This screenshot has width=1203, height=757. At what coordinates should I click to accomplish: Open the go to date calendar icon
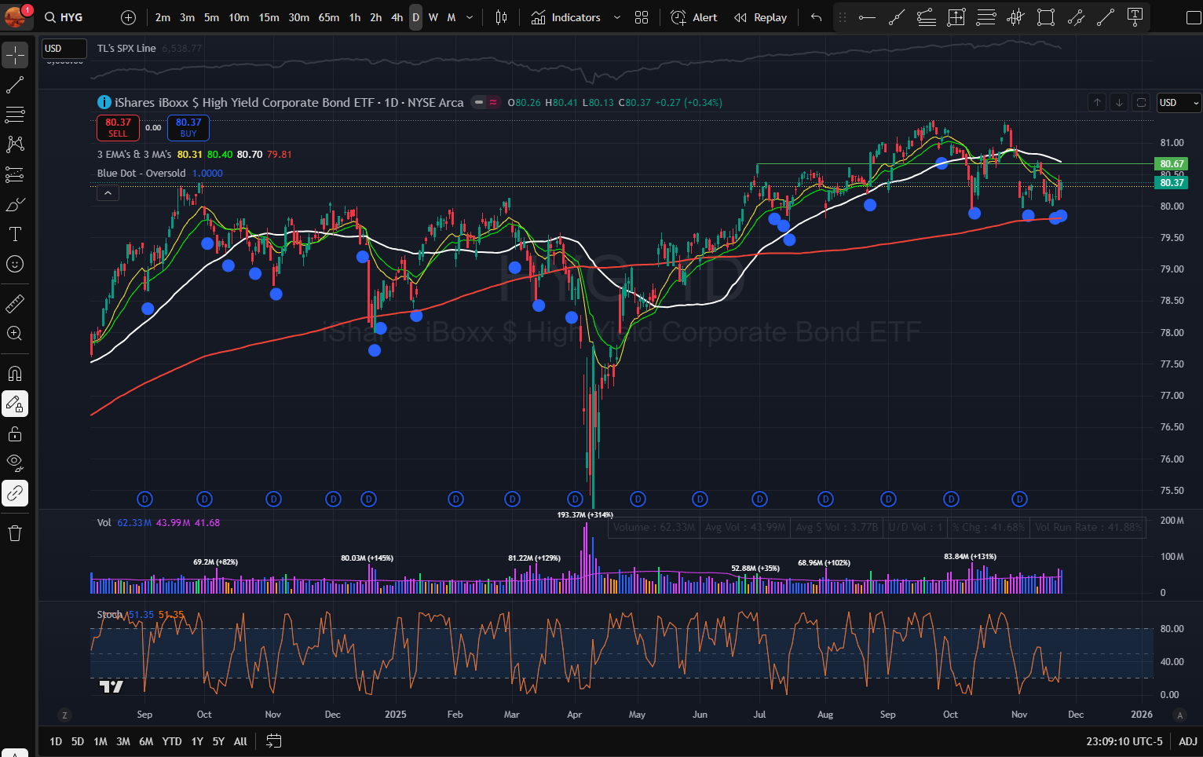[273, 741]
